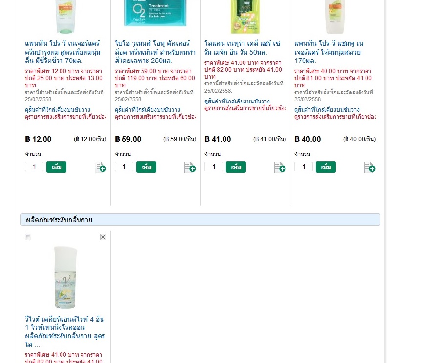Add ฿41.00 Lolane serum with green เพิ่ม button

236,167
